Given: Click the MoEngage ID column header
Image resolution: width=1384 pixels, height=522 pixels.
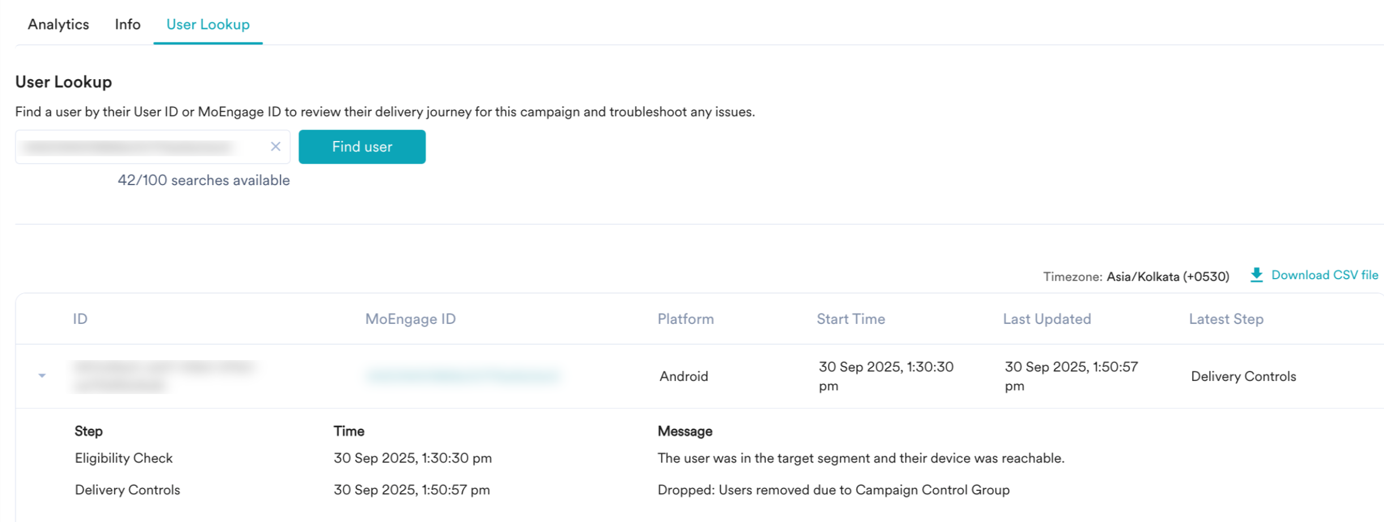Looking at the screenshot, I should coord(410,319).
